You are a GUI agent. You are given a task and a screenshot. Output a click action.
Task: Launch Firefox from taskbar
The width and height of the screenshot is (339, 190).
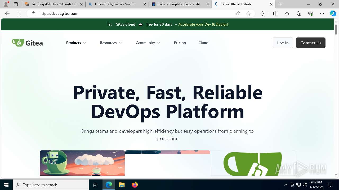coord(135,185)
